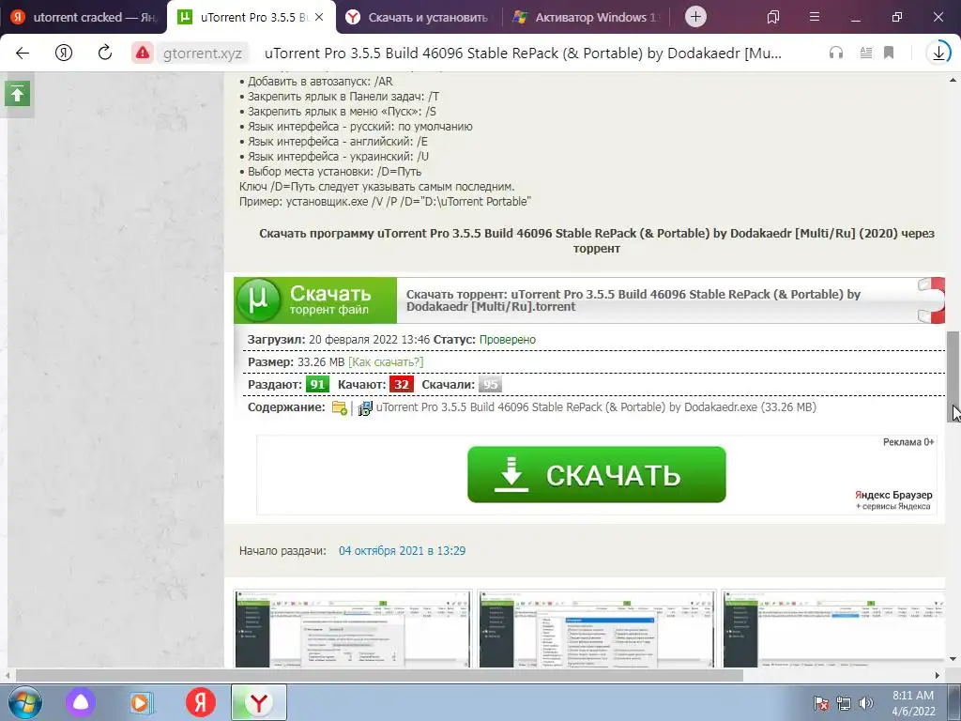Open Yandex home via the Я button
The image size is (961, 721).
[64, 53]
